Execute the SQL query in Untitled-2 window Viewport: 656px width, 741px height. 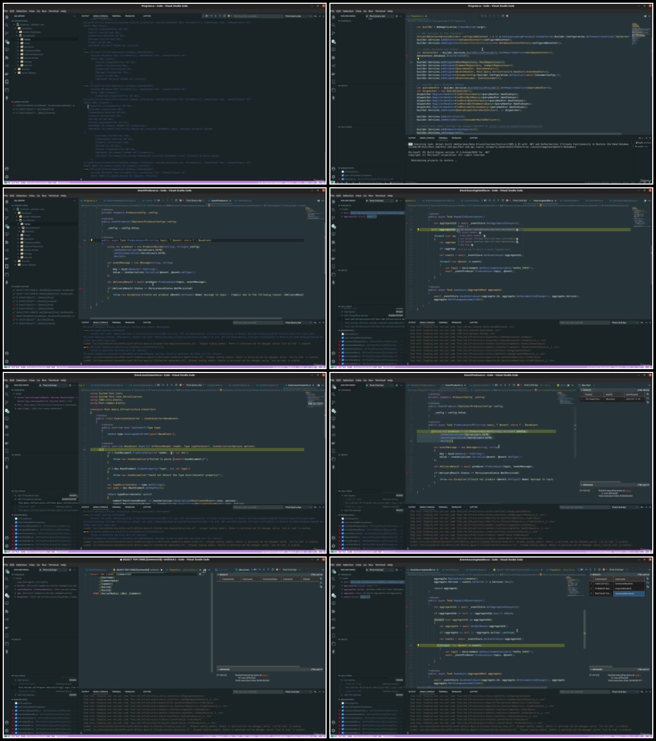pyautogui.click(x=200, y=570)
